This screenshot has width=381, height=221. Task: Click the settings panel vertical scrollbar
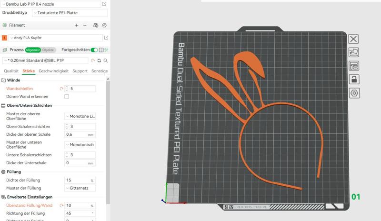108,142
